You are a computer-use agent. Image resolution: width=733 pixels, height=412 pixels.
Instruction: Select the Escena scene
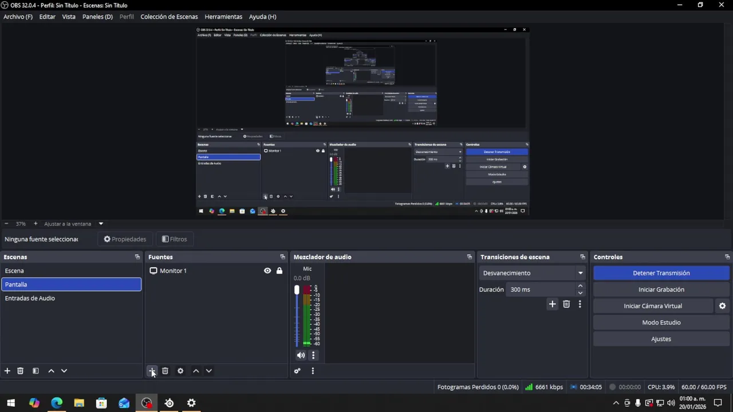coord(71,271)
